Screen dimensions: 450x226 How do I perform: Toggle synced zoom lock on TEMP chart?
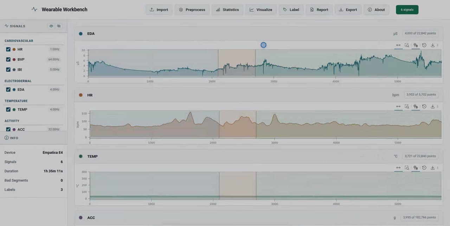[x=416, y=168]
